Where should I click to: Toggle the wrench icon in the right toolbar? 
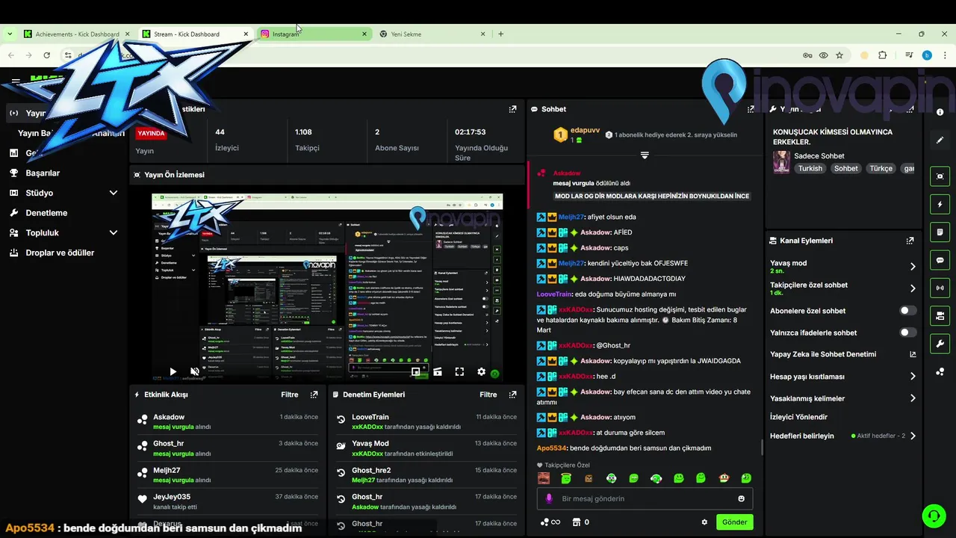(940, 343)
